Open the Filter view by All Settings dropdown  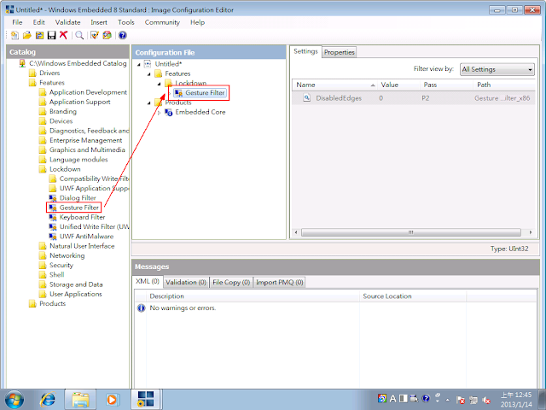coord(497,69)
